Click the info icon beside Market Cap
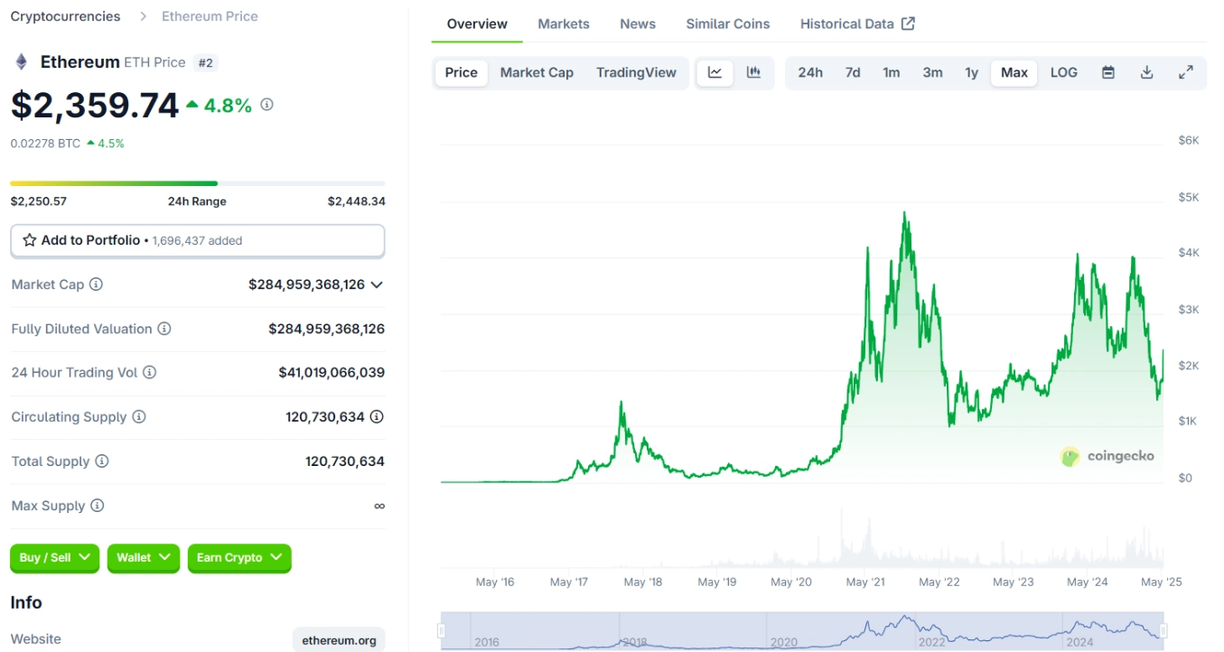The height and width of the screenshot is (652, 1224). click(96, 284)
